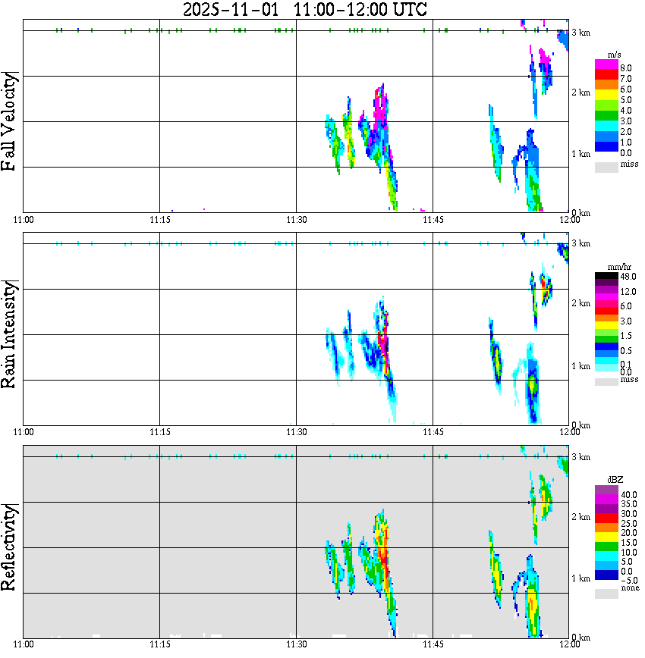The image size is (645, 658).
Task: Click the m/s unit label
Action: point(615,55)
